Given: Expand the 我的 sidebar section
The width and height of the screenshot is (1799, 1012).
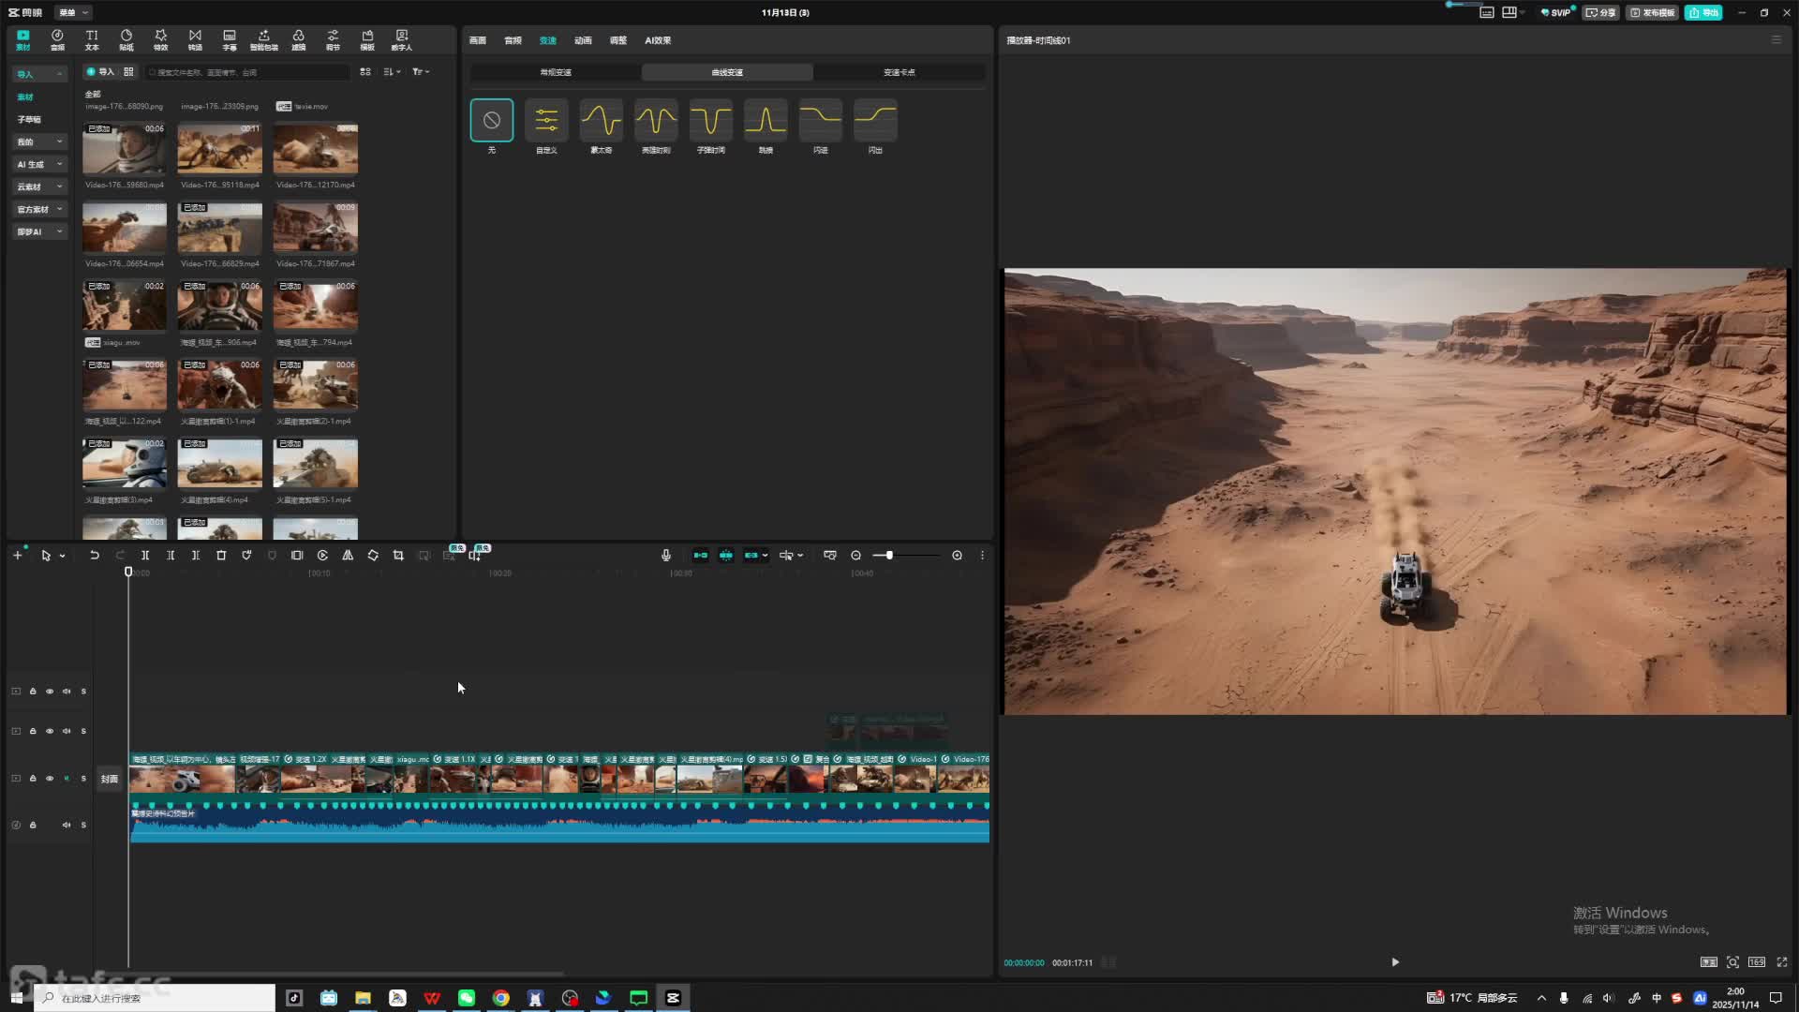Looking at the screenshot, I should click(x=39, y=141).
